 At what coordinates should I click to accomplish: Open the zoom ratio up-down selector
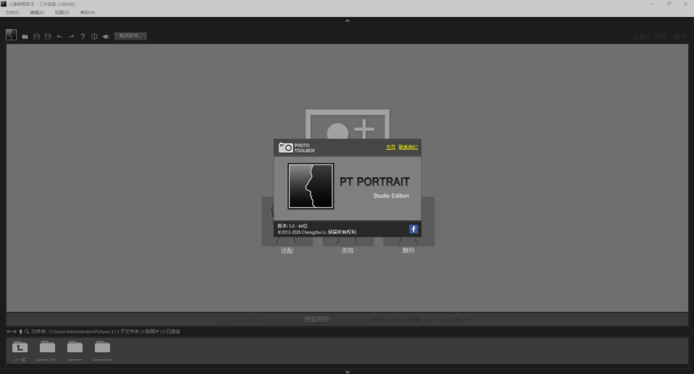click(x=450, y=319)
